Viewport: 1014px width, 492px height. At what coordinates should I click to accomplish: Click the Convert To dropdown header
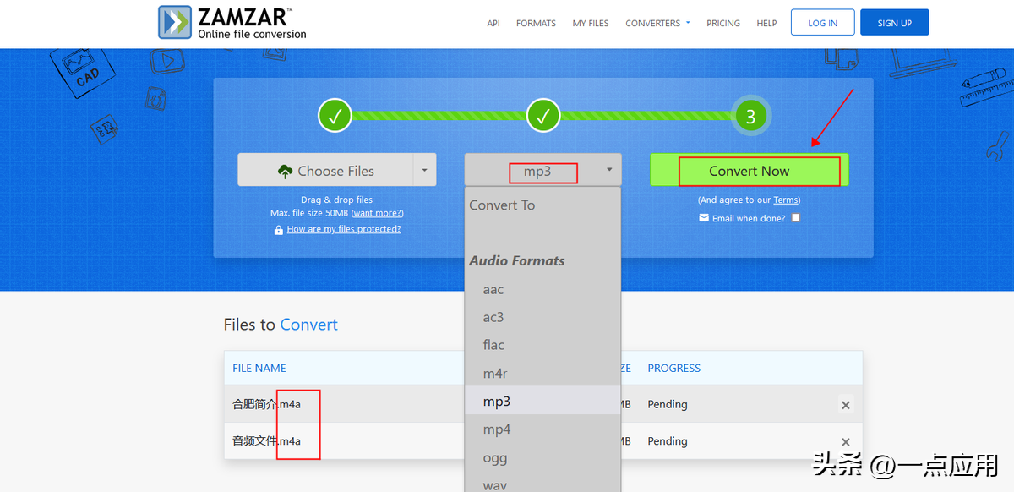tap(502, 205)
